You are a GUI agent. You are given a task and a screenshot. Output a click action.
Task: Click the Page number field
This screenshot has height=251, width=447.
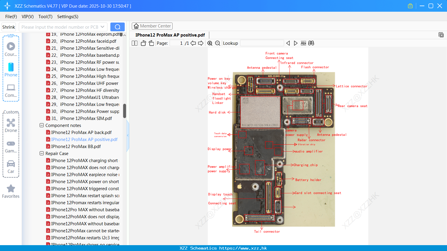pos(177,43)
